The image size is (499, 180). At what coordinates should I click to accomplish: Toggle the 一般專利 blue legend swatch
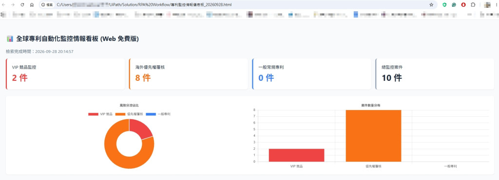click(x=151, y=114)
